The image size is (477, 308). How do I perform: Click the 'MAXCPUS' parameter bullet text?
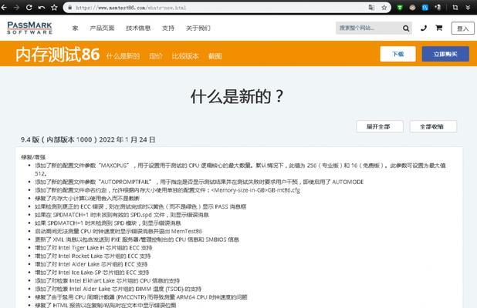[240, 169]
